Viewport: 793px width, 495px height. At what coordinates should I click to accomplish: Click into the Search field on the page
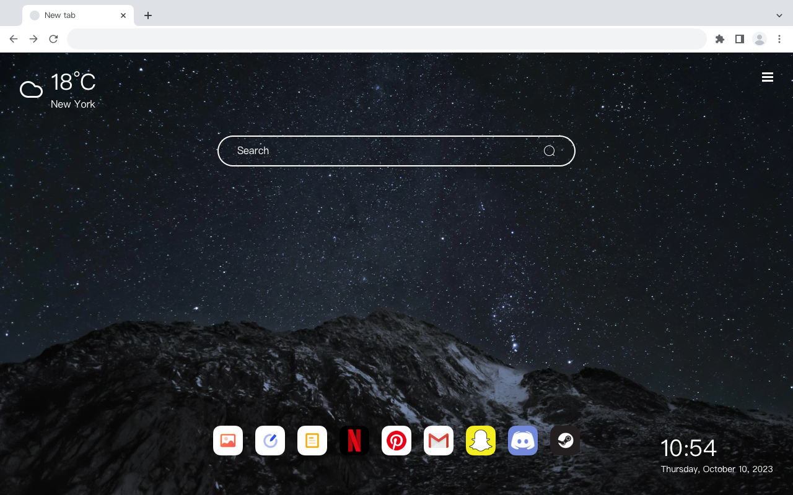(396, 151)
